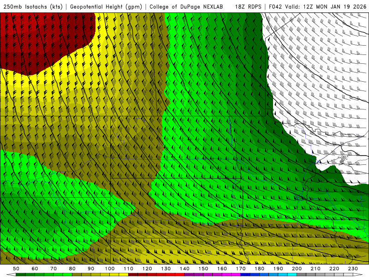Image resolution: width=369 pixels, height=277 pixels.
Task: Click the '230' colorbar scale label
Action: (x=353, y=269)
